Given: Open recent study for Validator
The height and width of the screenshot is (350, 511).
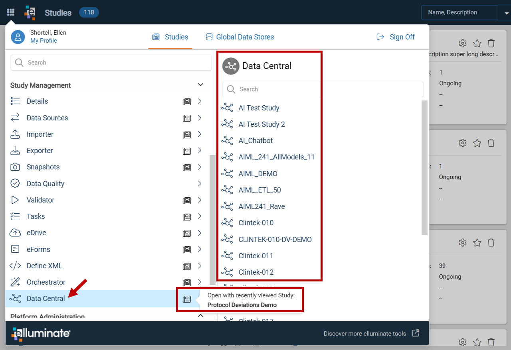Looking at the screenshot, I should click(x=187, y=201).
